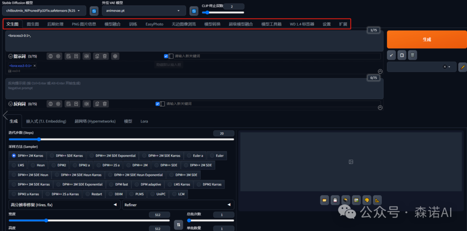Swap width and height arrows button
467x231 pixels.
point(179,225)
